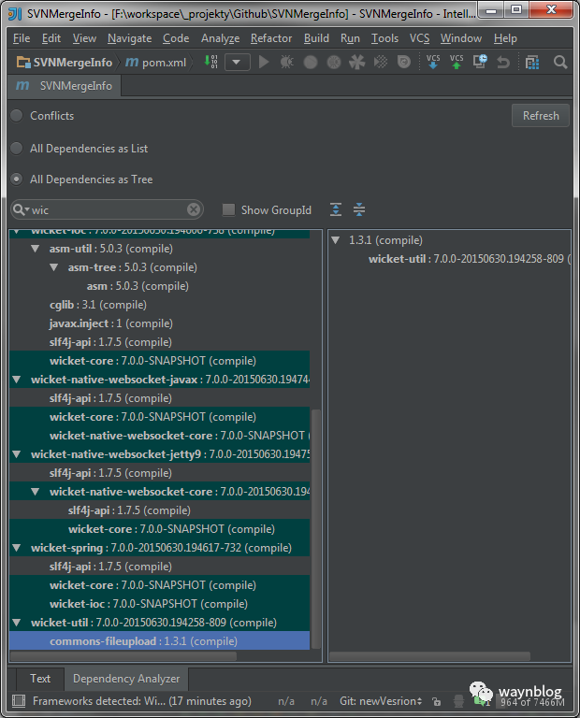Collapse the asm-tree 5.0.3 node

[x=53, y=267]
